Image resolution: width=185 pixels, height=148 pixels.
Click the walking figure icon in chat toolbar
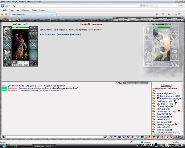tap(124, 137)
